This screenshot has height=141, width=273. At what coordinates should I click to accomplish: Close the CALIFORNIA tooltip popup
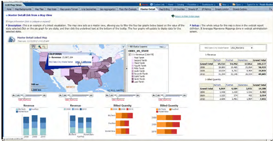90,54
